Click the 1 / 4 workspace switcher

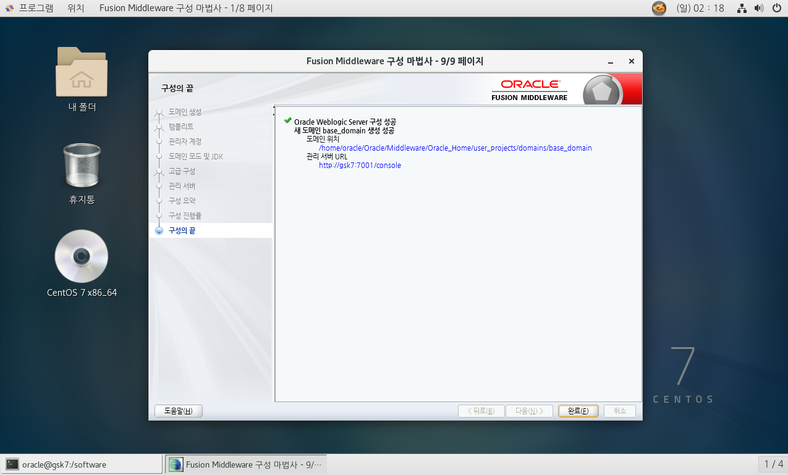pyautogui.click(x=773, y=464)
